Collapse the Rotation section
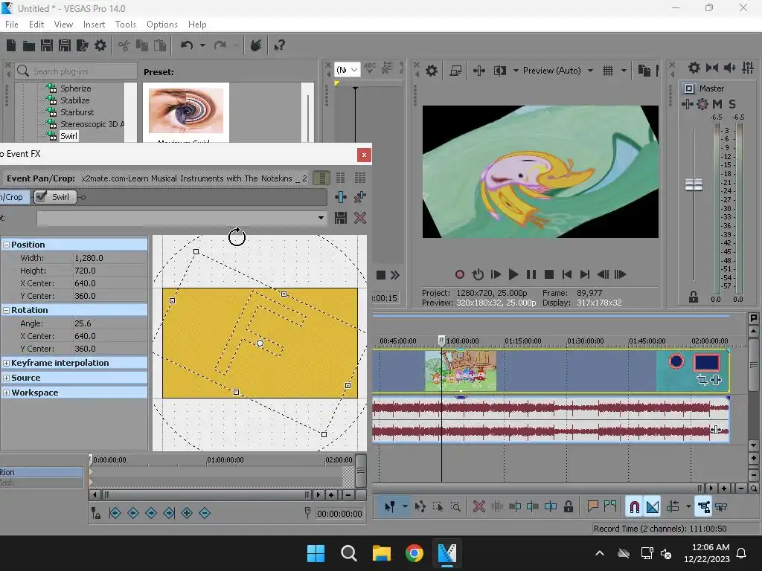 coord(6,310)
